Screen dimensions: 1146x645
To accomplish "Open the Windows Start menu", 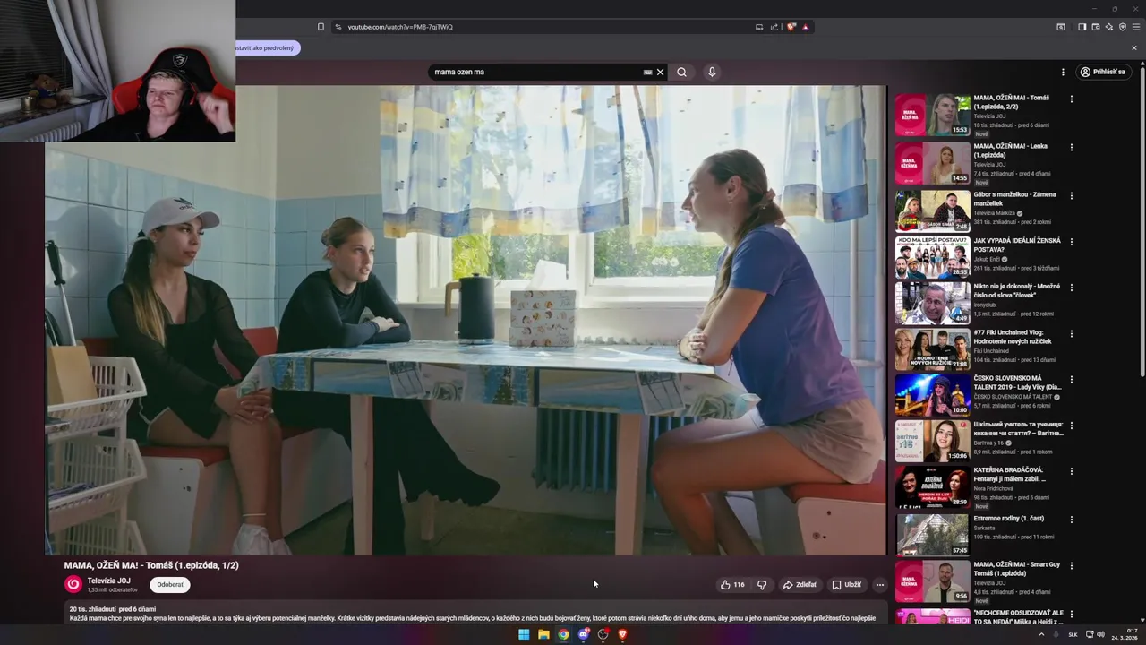I will (x=524, y=634).
